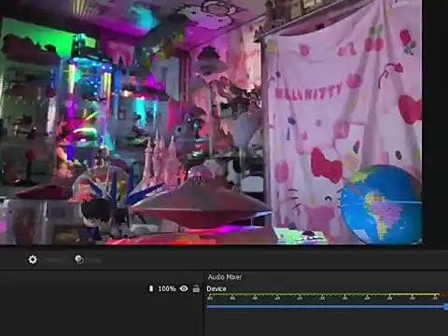The image size is (448, 336).
Task: Click the divider between sources and Audio Mixer
Action: (x=203, y=303)
